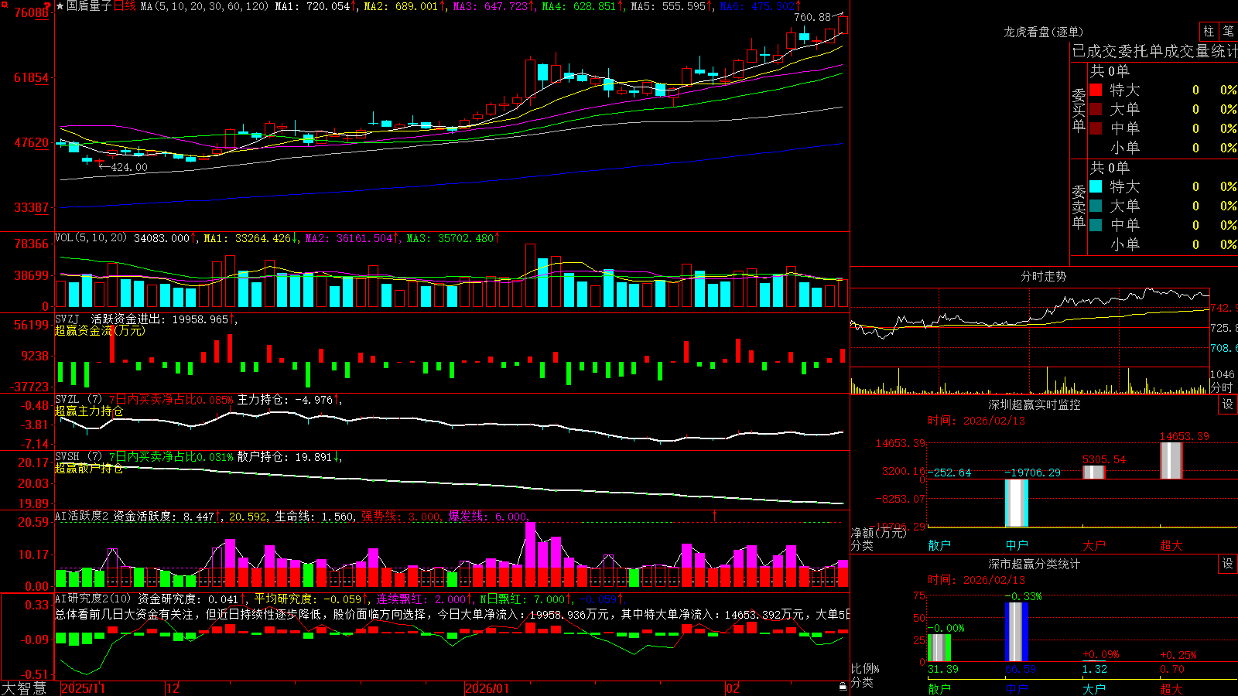Viewport: 1238px width, 696px height.
Task: Jump to the 02 month marker
Action: click(x=733, y=688)
